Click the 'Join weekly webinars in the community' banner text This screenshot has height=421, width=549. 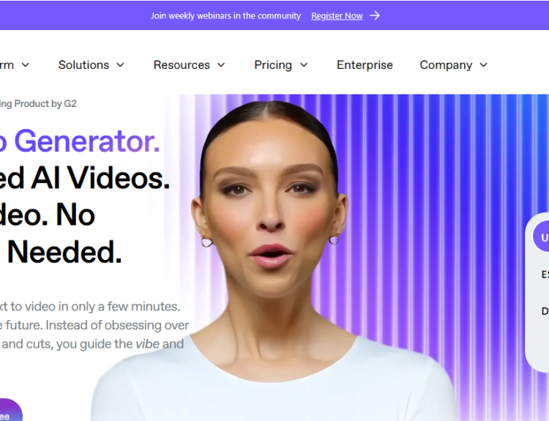pos(226,16)
